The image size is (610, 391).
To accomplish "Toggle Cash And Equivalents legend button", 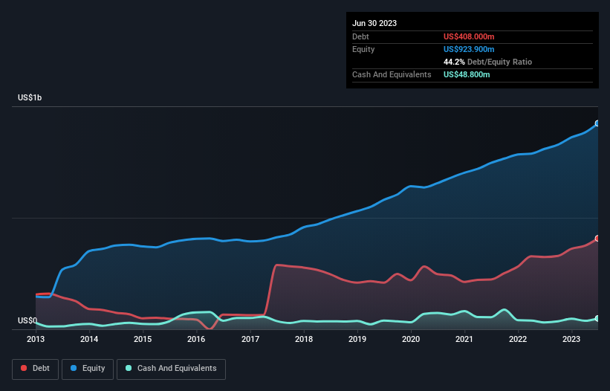I will click(171, 369).
